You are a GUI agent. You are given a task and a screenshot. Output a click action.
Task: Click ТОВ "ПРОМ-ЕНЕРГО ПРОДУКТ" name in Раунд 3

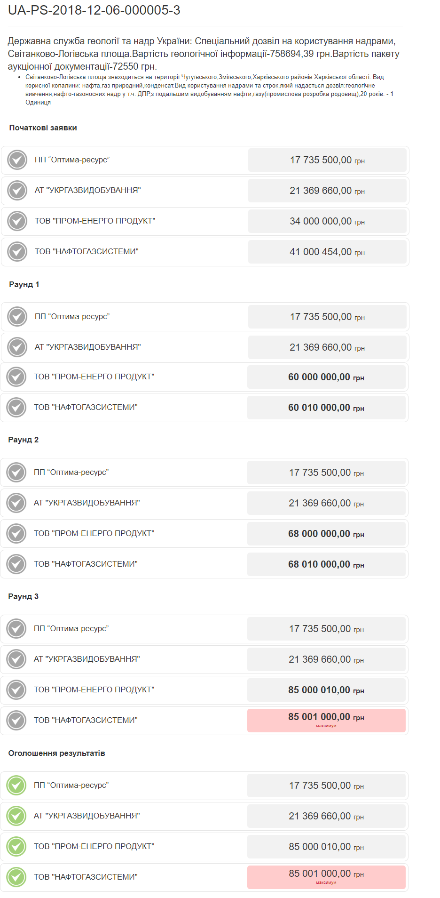(94, 690)
